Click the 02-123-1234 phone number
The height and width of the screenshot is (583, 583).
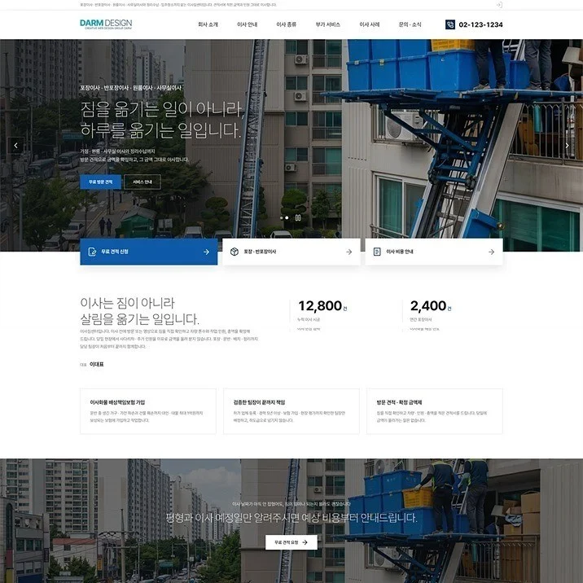[x=480, y=24]
